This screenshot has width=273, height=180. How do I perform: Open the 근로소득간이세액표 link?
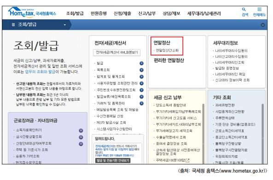click(x=230, y=131)
